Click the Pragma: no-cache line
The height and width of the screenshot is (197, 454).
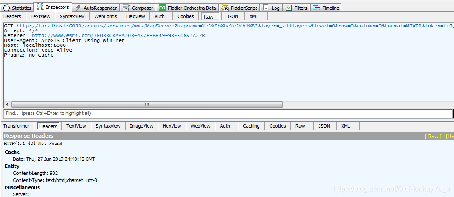click(x=29, y=55)
